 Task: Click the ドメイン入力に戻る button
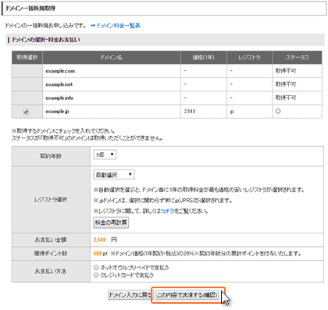[130, 295]
